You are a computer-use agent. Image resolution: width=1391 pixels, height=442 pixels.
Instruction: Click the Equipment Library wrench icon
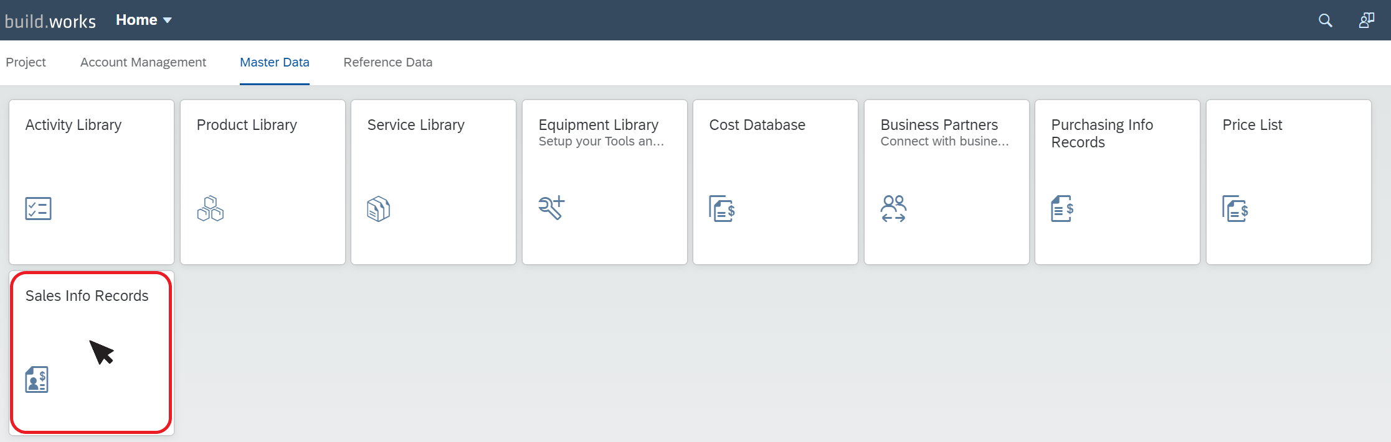(551, 208)
